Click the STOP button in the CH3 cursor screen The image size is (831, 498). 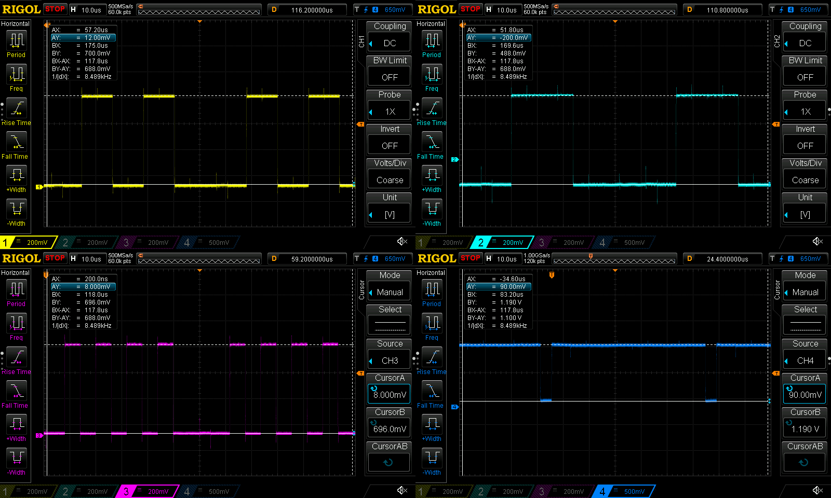55,258
